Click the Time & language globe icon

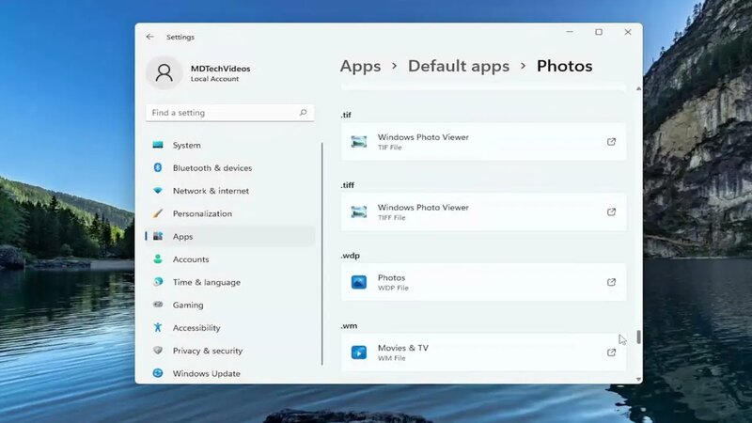point(158,281)
